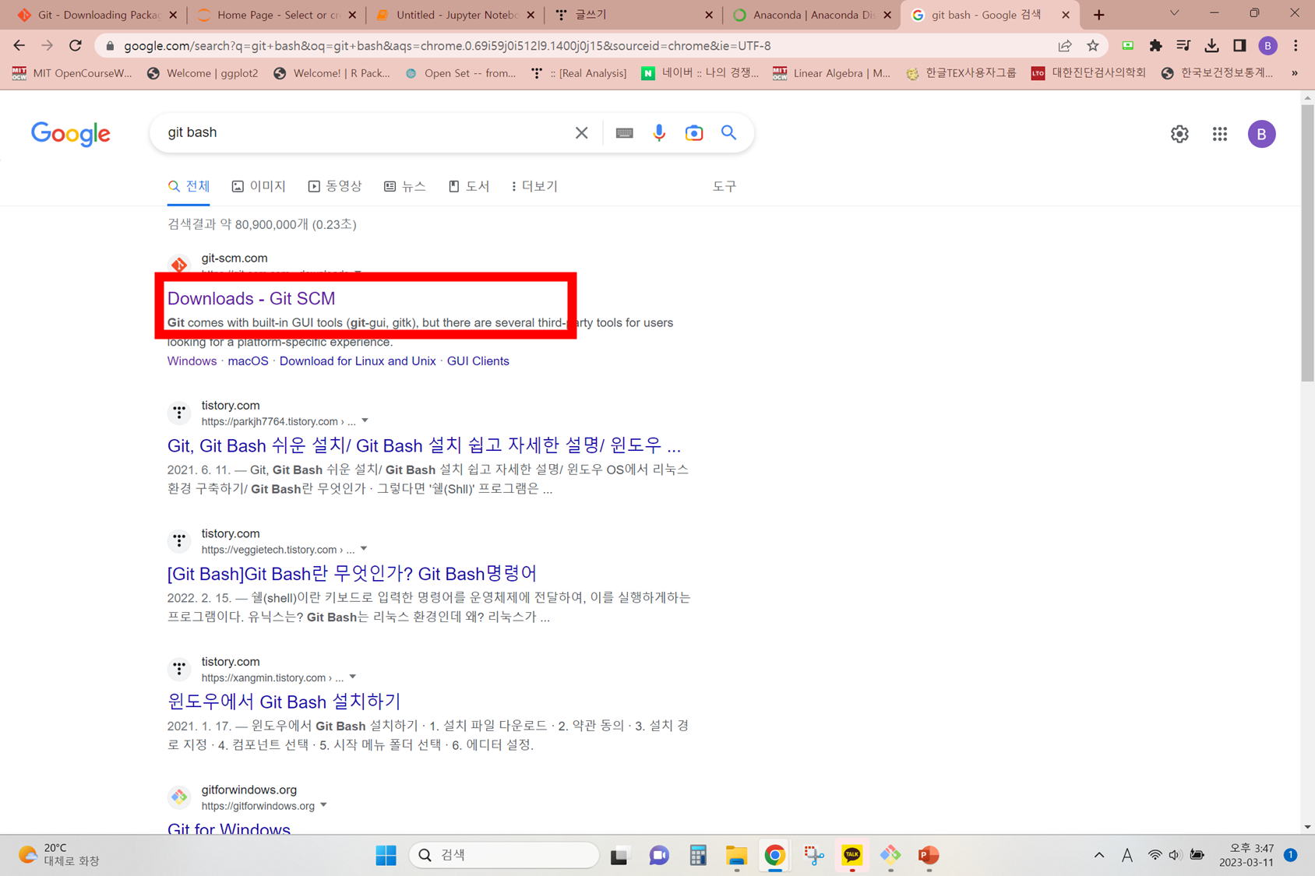Open the 더보기 more filters menu
Viewport: 1315px width, 876px height.
(534, 186)
